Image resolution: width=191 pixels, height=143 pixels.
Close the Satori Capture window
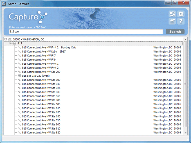[184, 3]
